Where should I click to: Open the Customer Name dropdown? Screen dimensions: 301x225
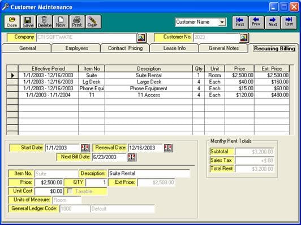tap(222, 22)
